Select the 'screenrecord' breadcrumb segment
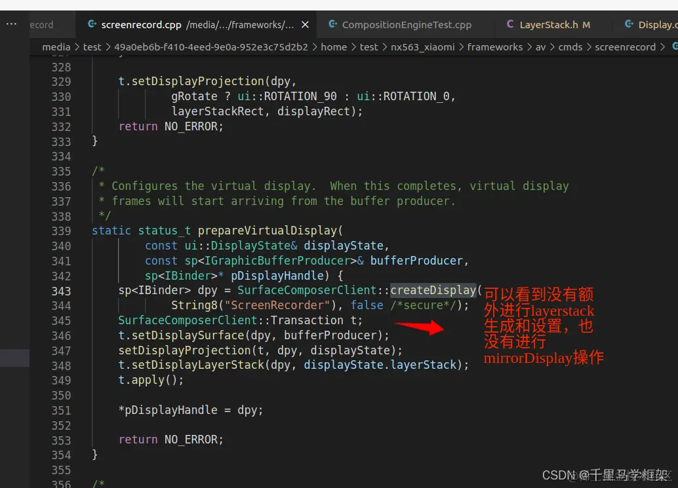 point(626,47)
